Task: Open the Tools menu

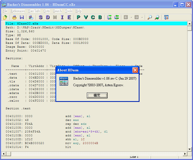Action: [x=69, y=11]
